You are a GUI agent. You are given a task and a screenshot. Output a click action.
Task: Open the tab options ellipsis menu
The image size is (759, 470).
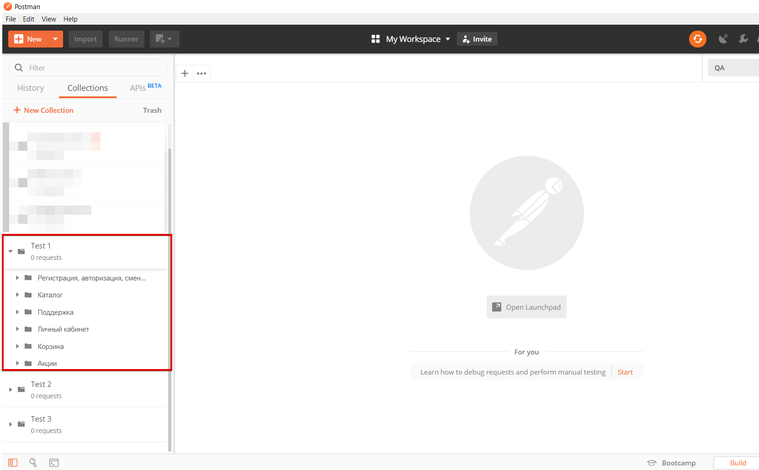point(202,73)
